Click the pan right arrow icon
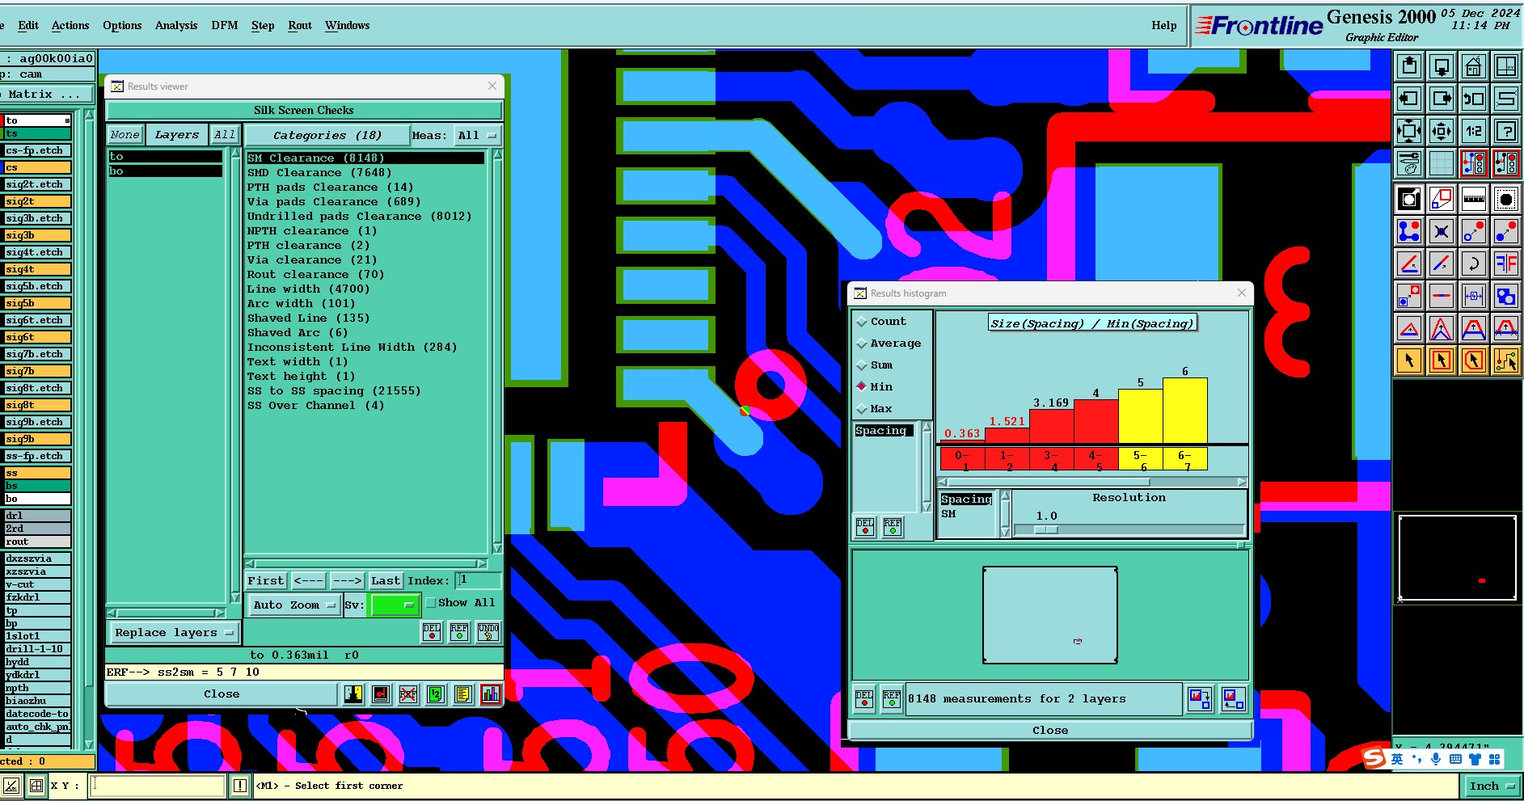Screen dimensions: 1524x801 (x=1442, y=99)
